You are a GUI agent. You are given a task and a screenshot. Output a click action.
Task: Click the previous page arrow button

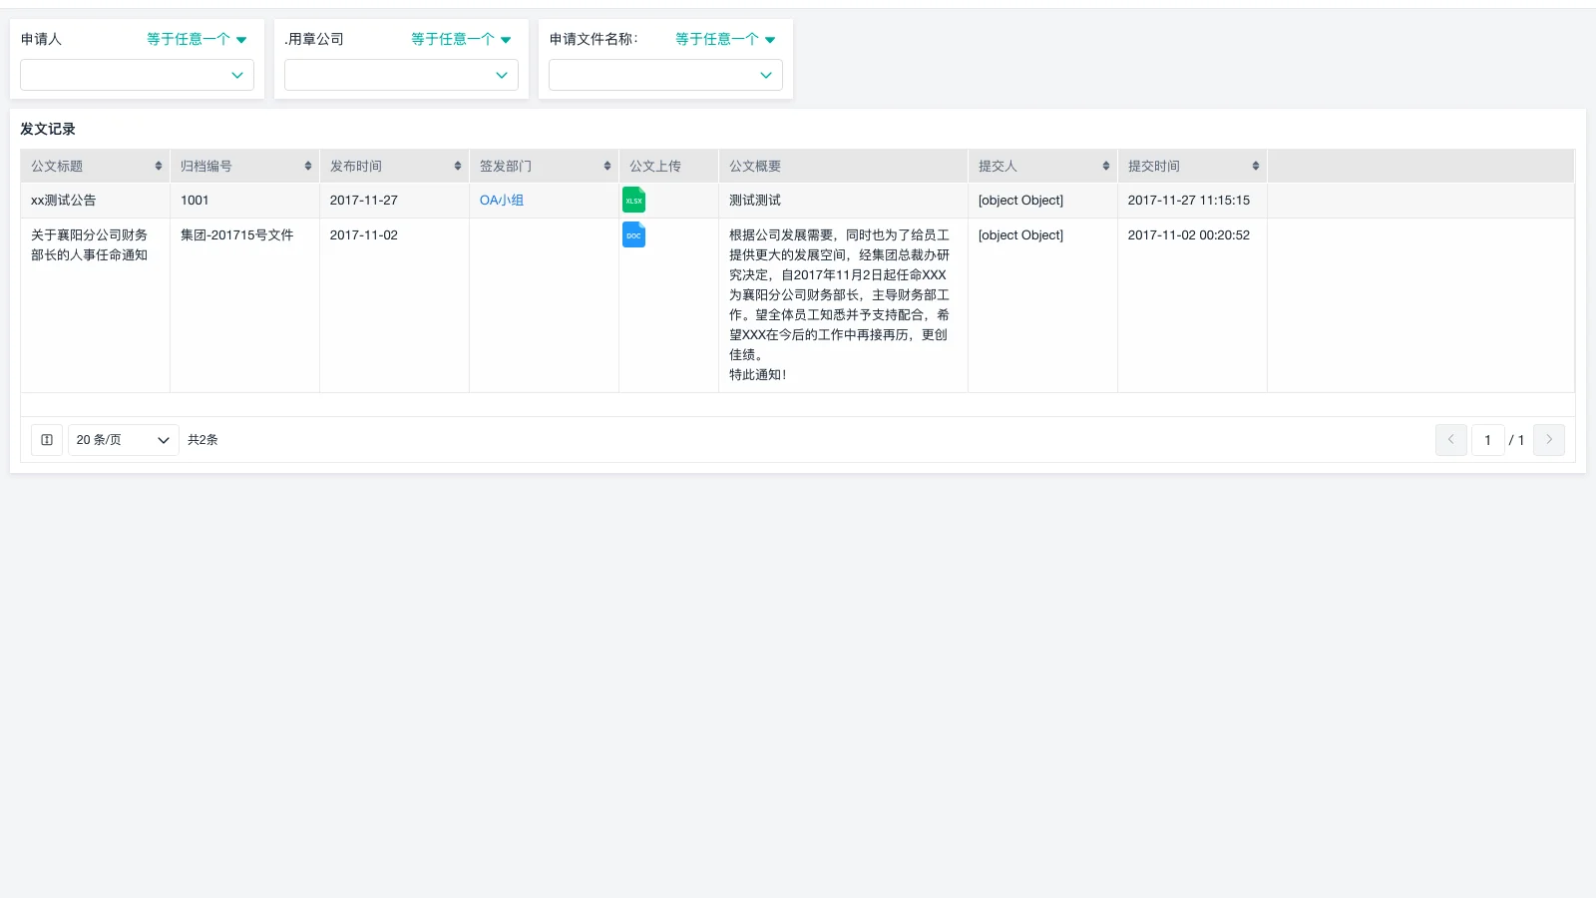[x=1450, y=440]
